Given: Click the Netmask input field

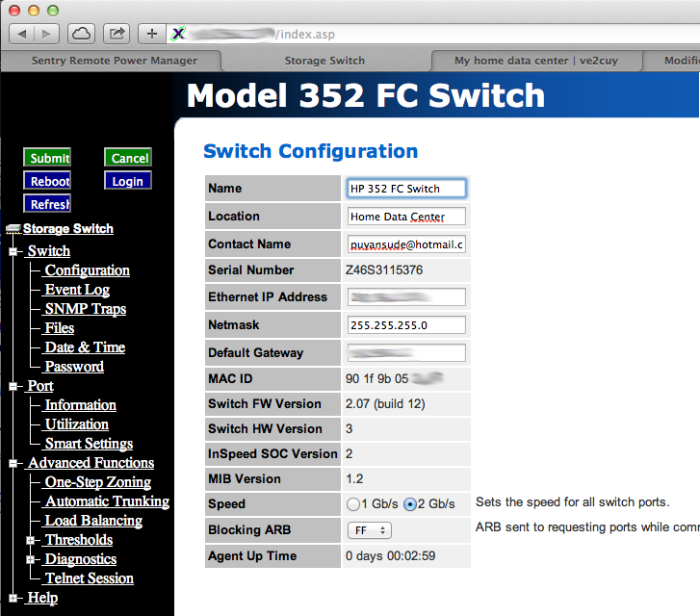Looking at the screenshot, I should click(406, 325).
